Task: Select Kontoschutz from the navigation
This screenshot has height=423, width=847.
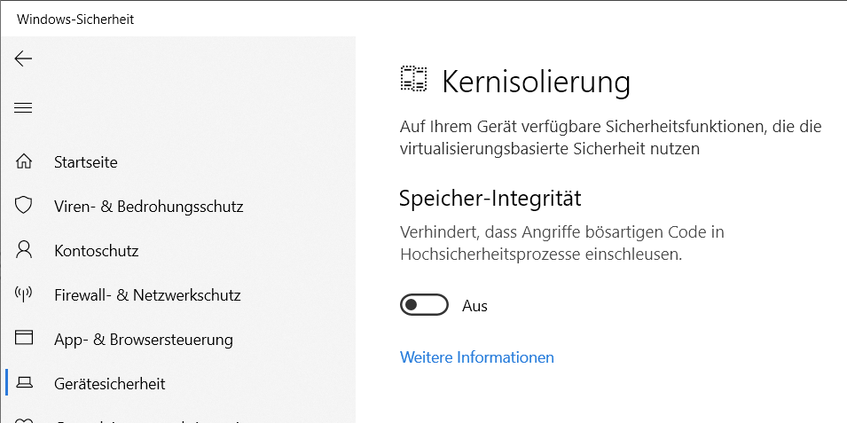Action: click(x=96, y=251)
